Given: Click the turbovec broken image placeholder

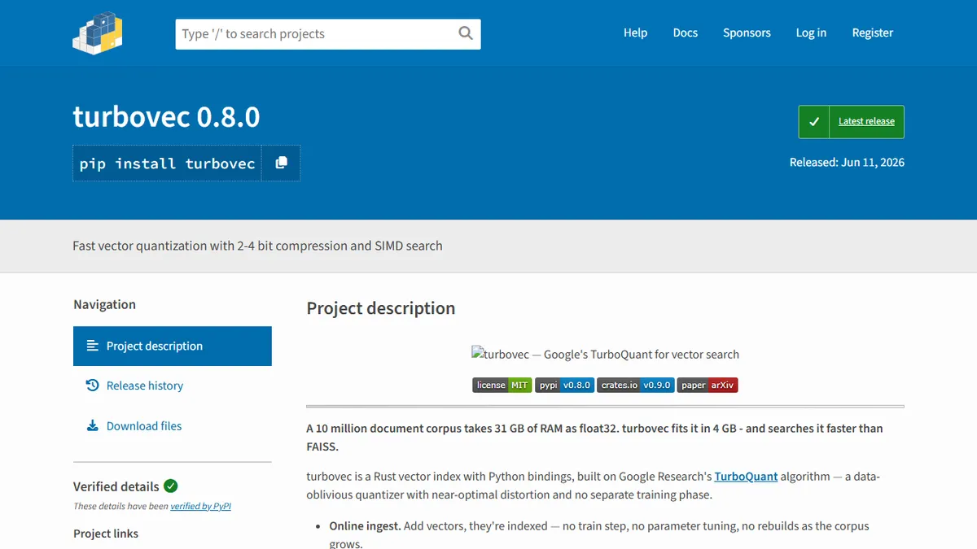Looking at the screenshot, I should coord(605,354).
